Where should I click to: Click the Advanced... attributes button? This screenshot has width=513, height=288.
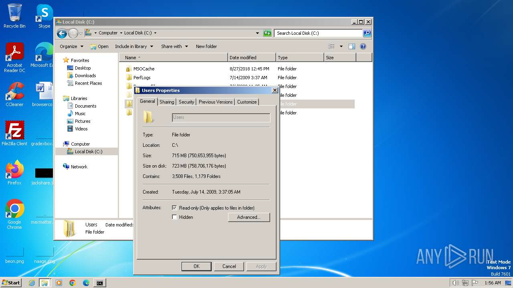(249, 217)
